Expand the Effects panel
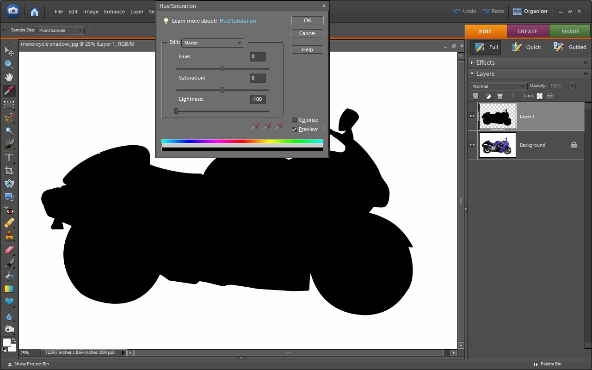 [x=472, y=63]
